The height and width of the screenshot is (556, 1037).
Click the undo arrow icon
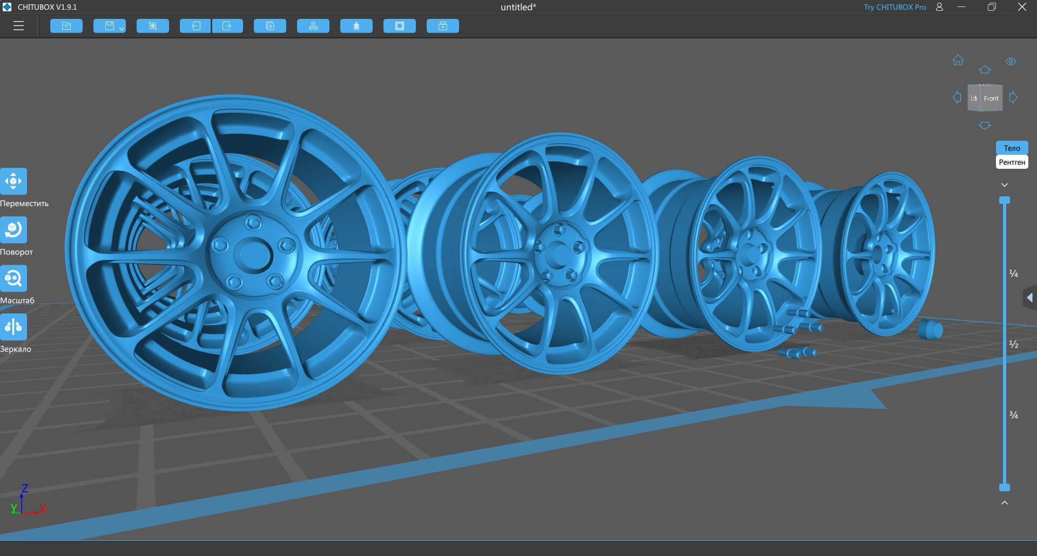(196, 26)
